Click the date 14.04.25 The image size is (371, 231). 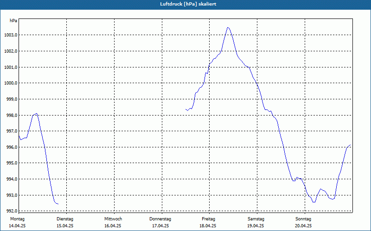coord(17,226)
